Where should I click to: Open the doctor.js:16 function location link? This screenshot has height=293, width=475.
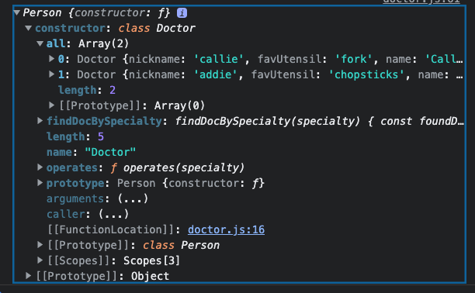(x=226, y=229)
